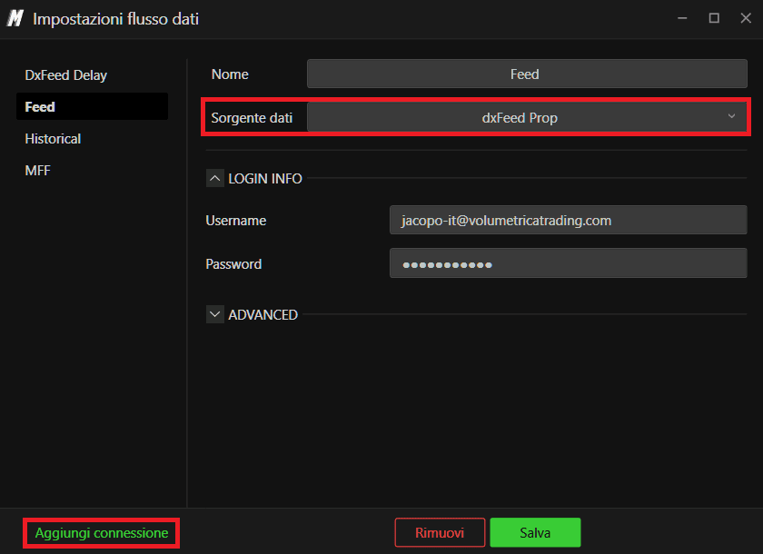763x554 pixels.
Task: Click the Password label
Action: [x=233, y=263]
